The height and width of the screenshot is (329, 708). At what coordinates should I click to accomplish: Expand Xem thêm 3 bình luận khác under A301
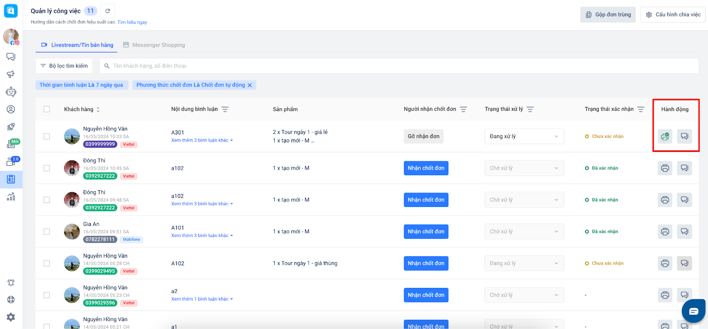pos(202,141)
